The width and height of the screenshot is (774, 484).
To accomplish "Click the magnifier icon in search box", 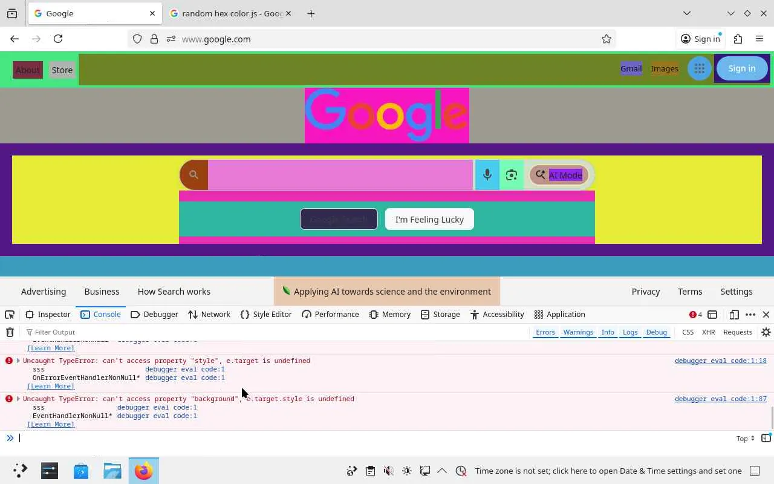I will click(193, 175).
